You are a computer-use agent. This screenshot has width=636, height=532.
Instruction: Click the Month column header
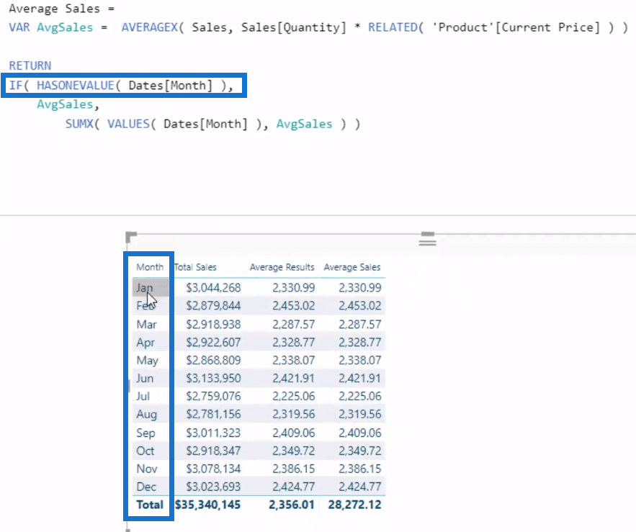click(x=150, y=267)
